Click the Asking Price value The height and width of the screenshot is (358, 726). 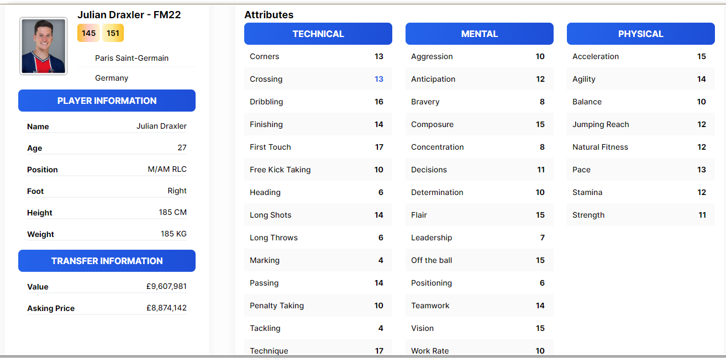(x=166, y=308)
